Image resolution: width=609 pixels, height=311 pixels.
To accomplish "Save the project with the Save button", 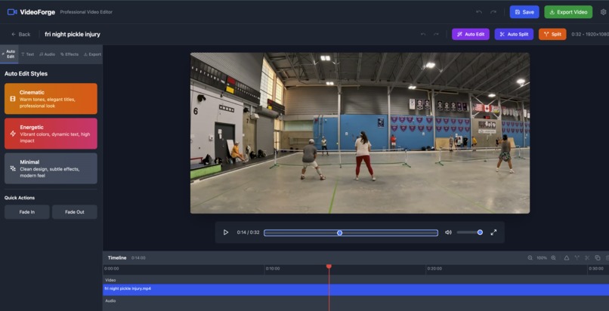I will pos(524,12).
